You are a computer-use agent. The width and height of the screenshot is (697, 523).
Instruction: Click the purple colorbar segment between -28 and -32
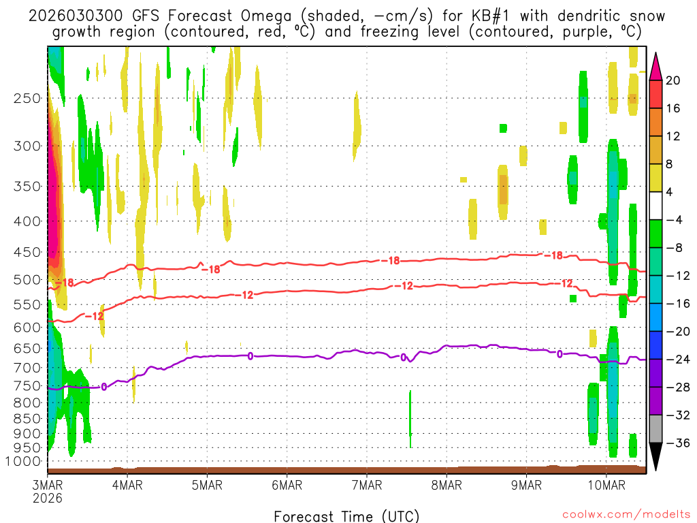coord(655,401)
